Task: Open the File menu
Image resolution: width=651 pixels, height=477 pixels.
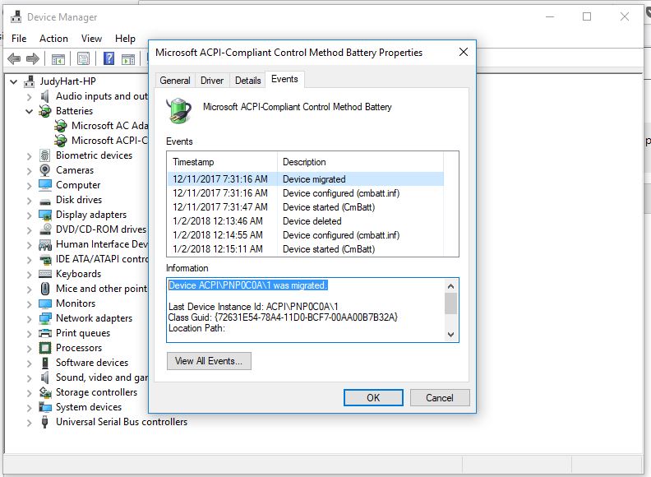Action: (x=19, y=39)
